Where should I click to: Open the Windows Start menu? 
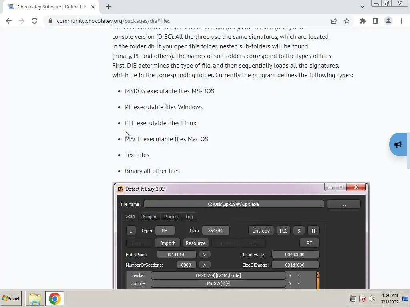(x=11, y=298)
